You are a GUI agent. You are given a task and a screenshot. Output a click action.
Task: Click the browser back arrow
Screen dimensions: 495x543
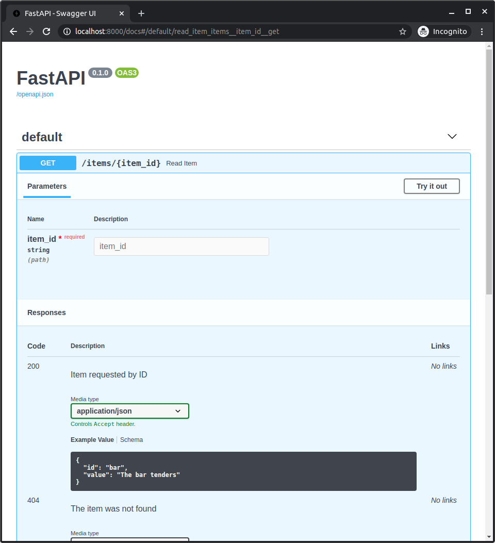13,31
